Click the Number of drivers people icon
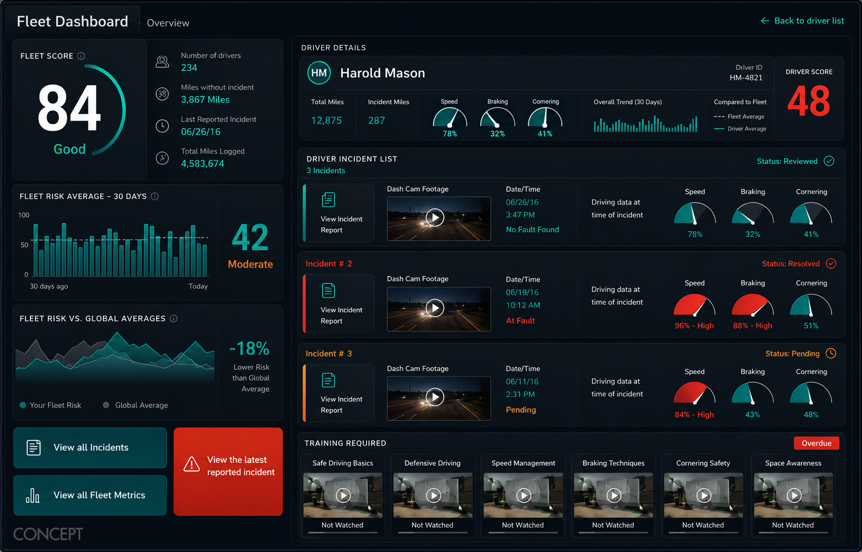 [162, 62]
